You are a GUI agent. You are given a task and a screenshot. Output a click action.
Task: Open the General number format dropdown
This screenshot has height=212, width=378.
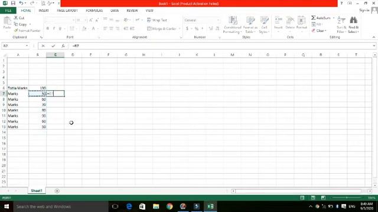218,20
